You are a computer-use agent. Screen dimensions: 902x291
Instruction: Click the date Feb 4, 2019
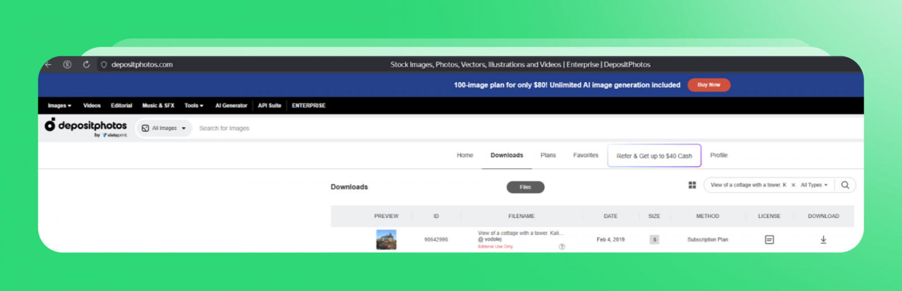pyautogui.click(x=611, y=240)
